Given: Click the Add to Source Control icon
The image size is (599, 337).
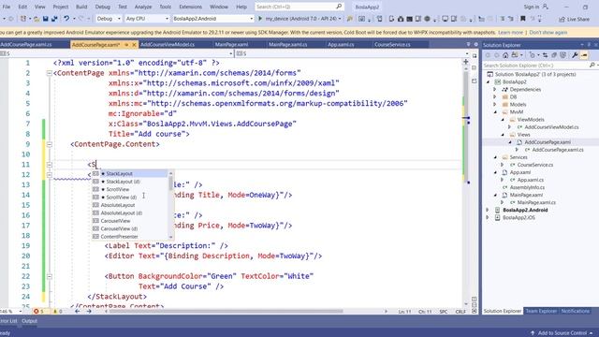Looking at the screenshot, I should (533, 333).
